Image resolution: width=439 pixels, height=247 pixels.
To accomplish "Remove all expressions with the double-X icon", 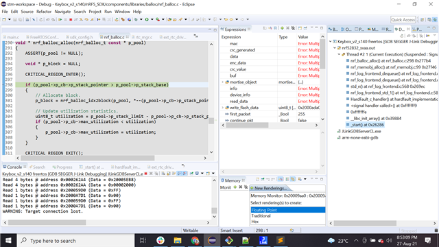I will pos(293,28).
